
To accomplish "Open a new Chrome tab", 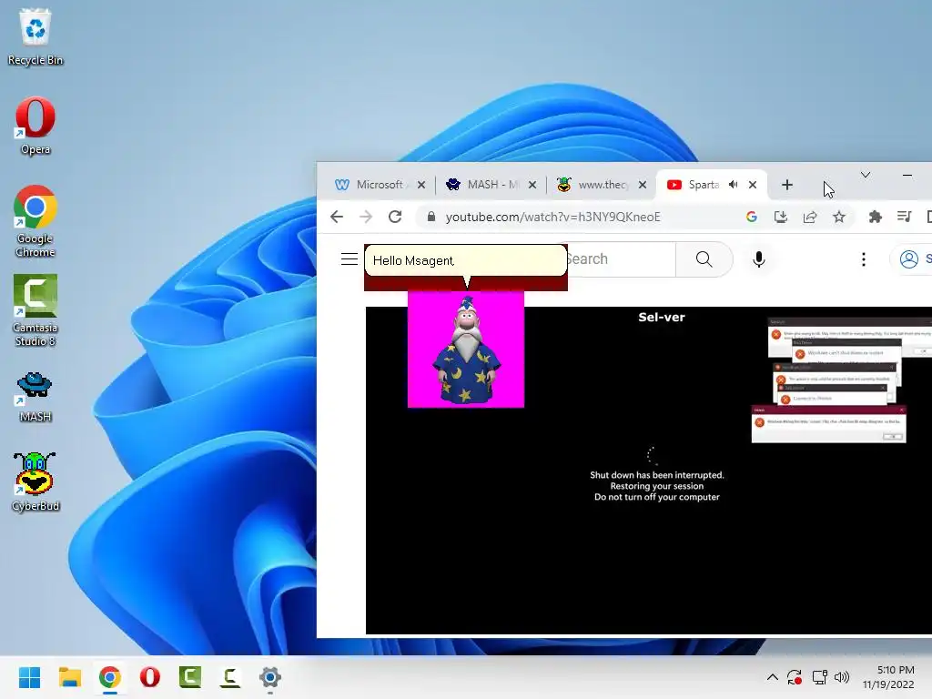I will pos(787,185).
